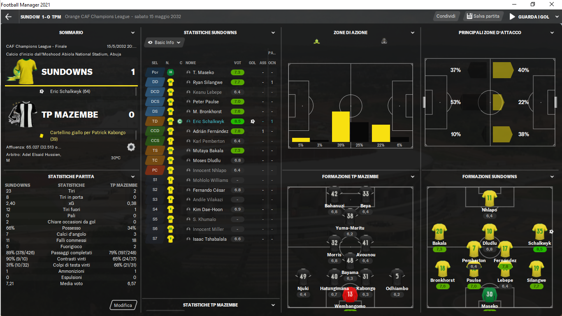562x316 pixels.
Task: Select shirt 42 Bahanuzi on Mazembe formation
Action: tap(334, 194)
